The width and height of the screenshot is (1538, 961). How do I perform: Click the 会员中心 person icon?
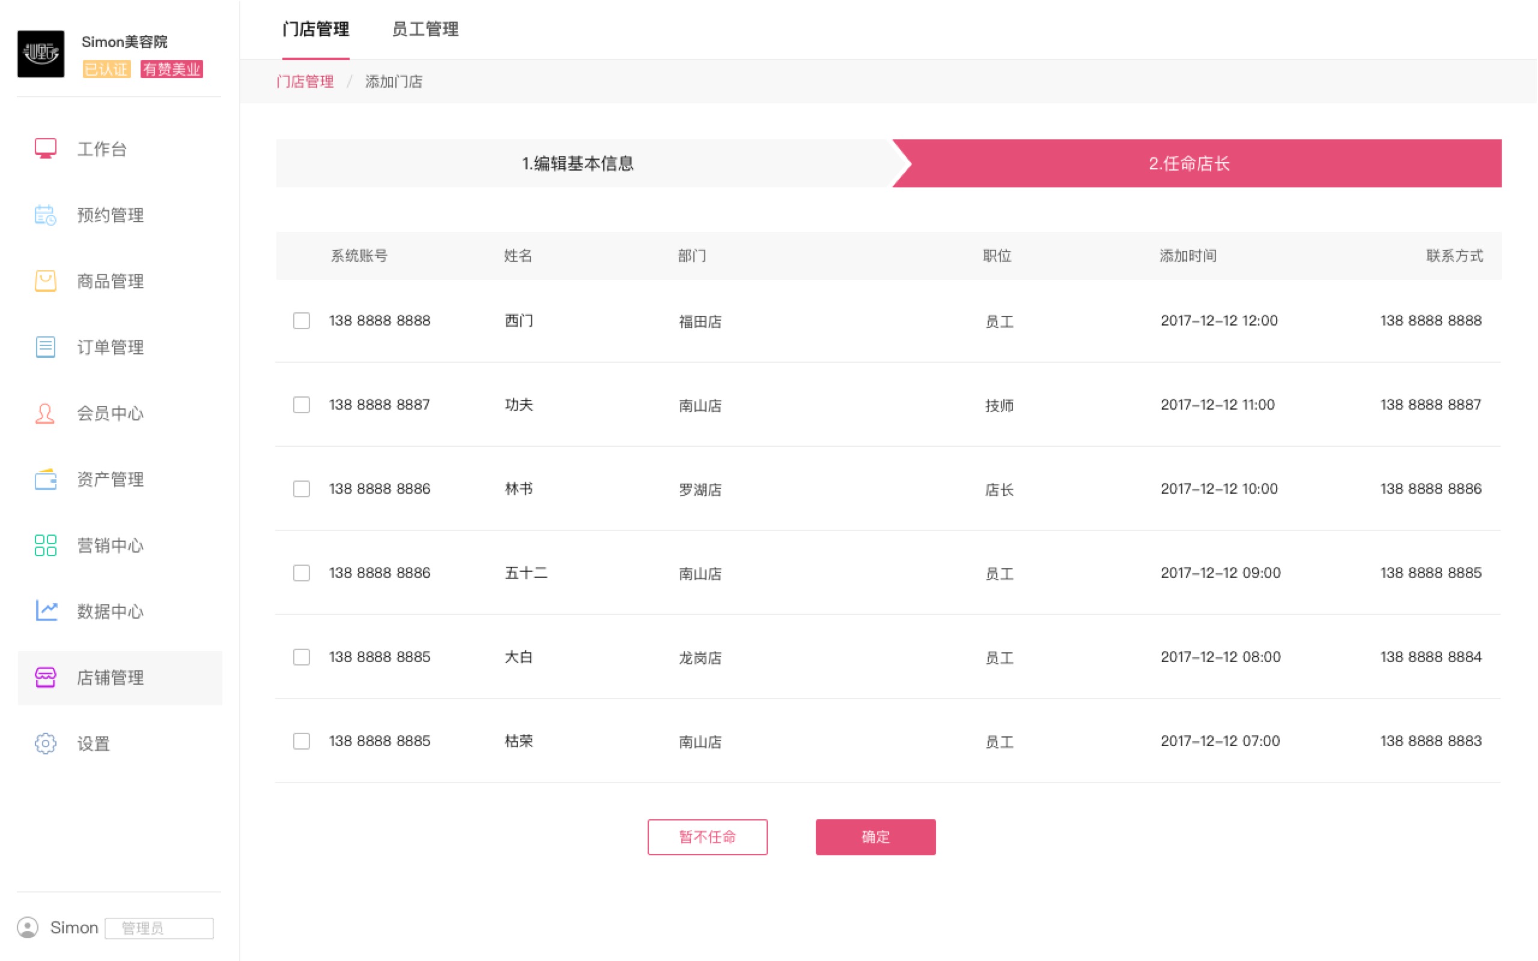45,413
